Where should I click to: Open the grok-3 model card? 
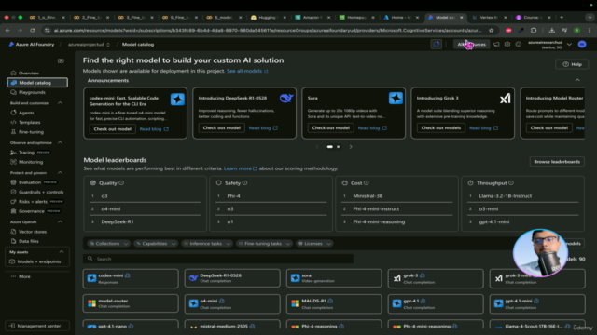coord(436,278)
